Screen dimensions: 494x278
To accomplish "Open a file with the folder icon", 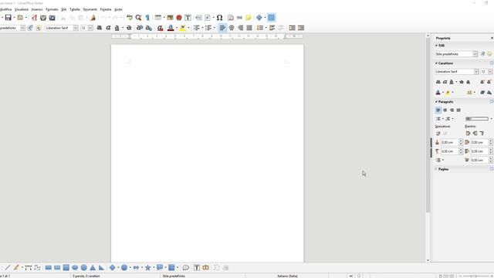I will coord(20,18).
